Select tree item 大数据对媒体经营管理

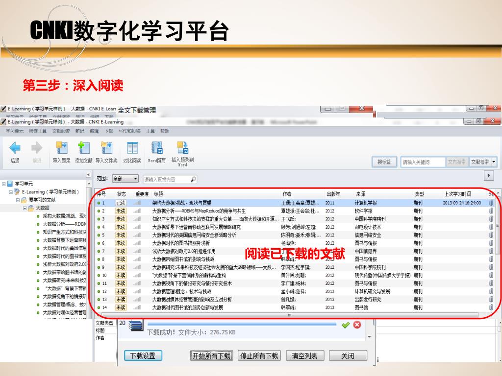64,313
